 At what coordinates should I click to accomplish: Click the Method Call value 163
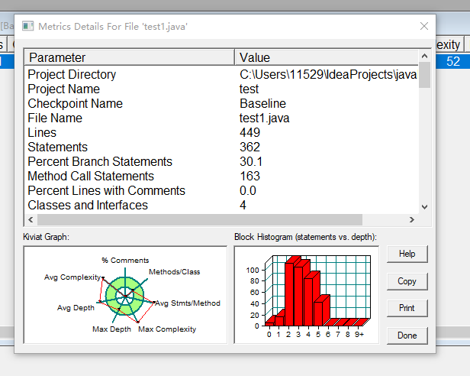(x=249, y=176)
